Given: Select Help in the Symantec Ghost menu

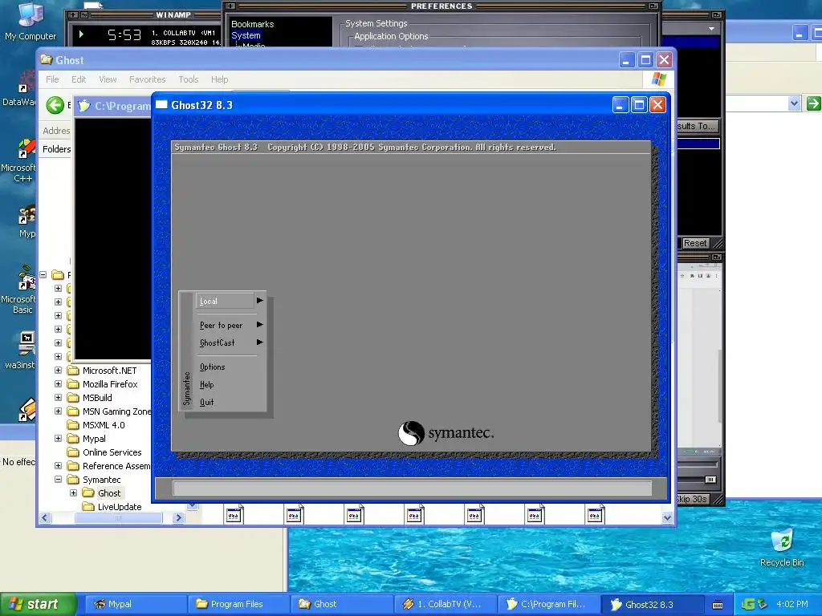Looking at the screenshot, I should click(206, 384).
